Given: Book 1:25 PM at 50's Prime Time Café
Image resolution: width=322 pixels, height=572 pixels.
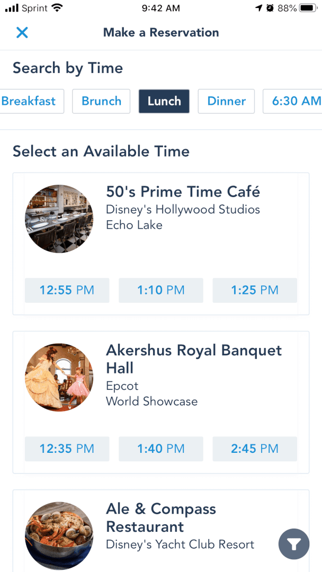Looking at the screenshot, I should point(255,290).
